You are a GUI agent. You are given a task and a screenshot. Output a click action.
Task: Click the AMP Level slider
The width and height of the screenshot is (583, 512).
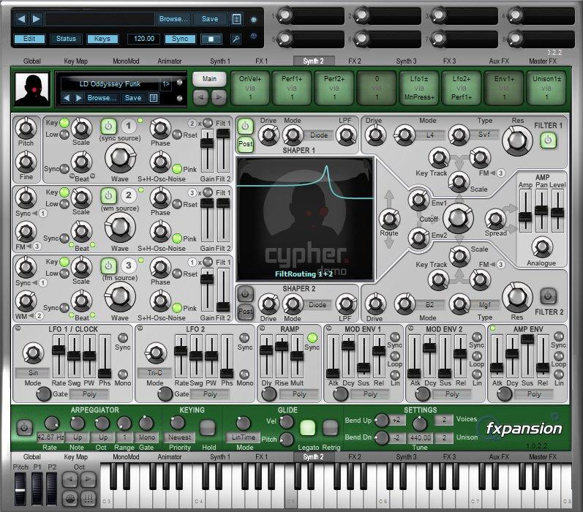[x=557, y=212]
